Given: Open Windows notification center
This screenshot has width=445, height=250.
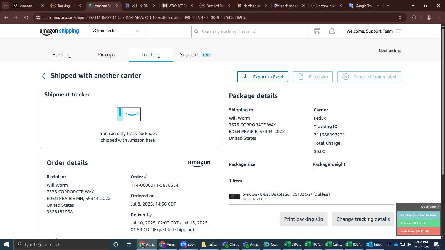Looking at the screenshot, I should [x=436, y=244].
